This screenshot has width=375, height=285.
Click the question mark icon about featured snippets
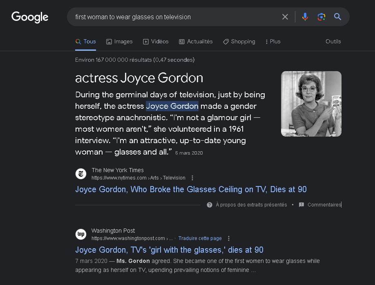(210, 205)
